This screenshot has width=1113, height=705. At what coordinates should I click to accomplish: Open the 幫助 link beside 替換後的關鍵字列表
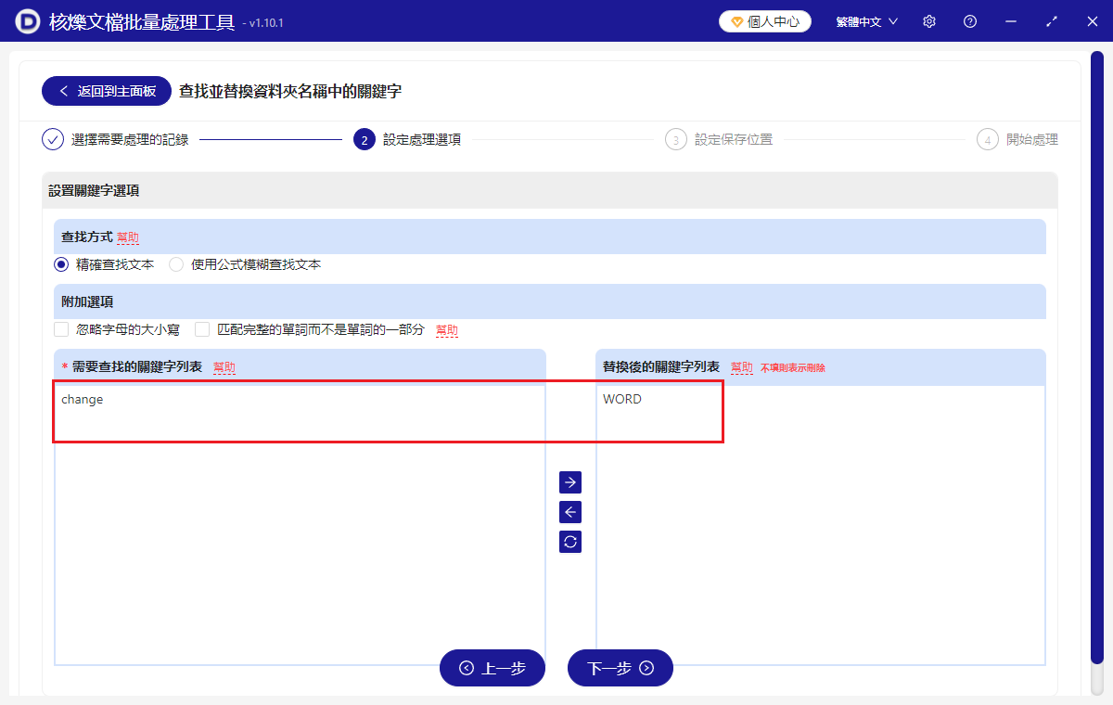741,367
